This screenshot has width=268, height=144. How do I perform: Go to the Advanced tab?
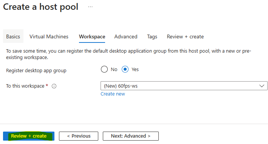126,36
